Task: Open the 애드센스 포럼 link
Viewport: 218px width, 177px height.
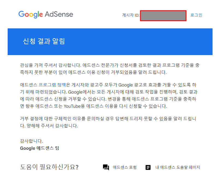Action: [x=125, y=167]
